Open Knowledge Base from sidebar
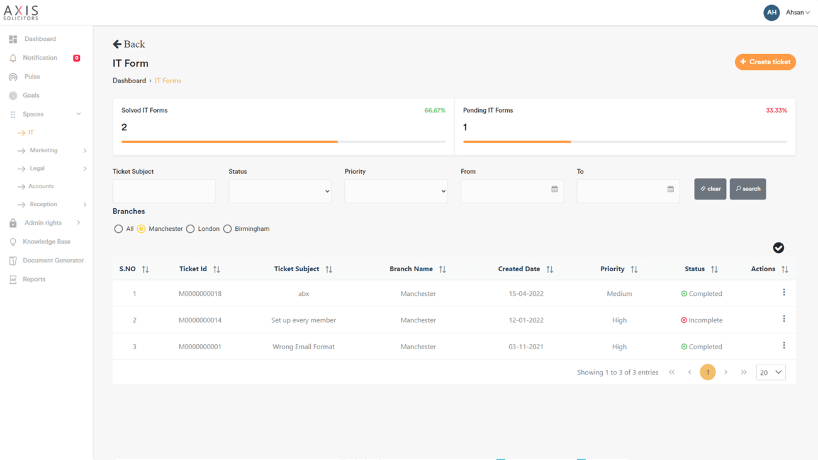 tap(47, 242)
